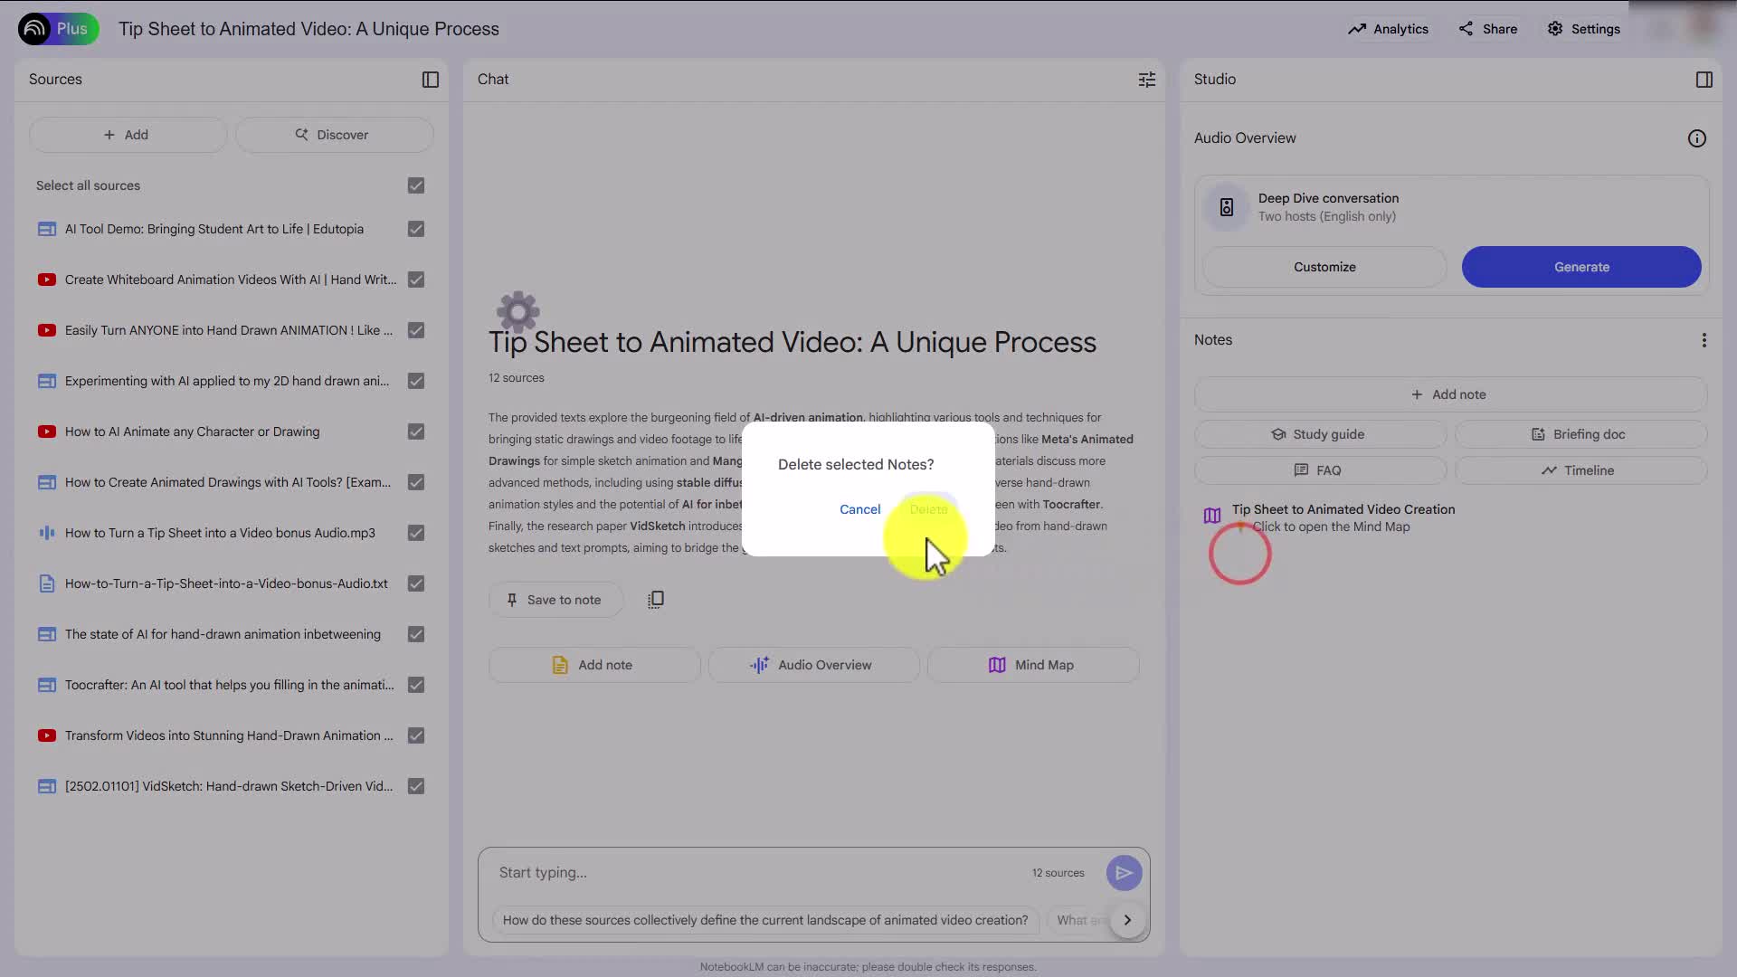Open chat configuration sliders icon
The height and width of the screenshot is (977, 1737).
click(x=1146, y=80)
